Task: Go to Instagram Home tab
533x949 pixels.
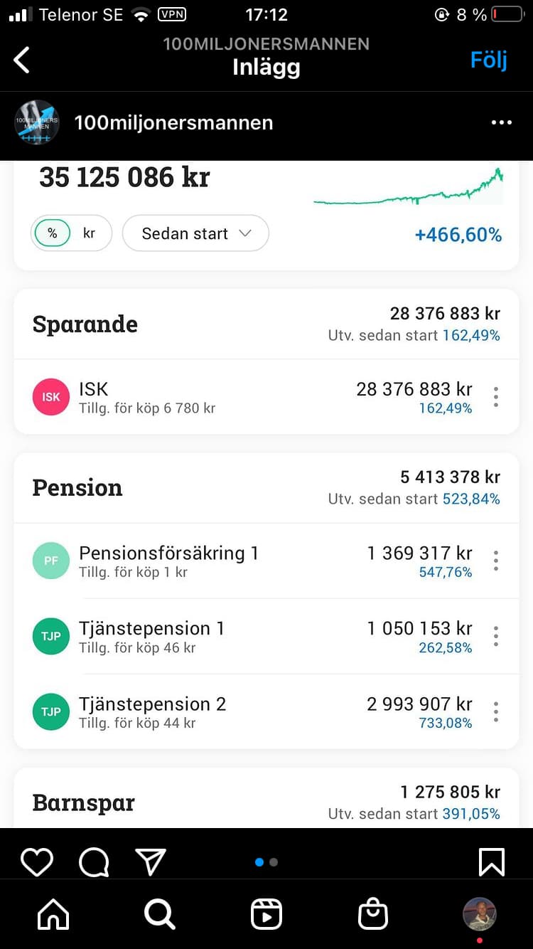Action: click(53, 914)
